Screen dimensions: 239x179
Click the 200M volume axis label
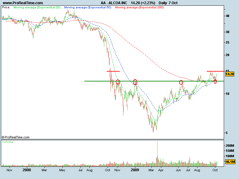point(230,146)
